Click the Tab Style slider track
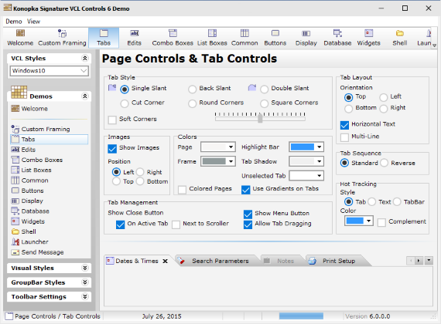The image size is (441, 324). tap(260, 119)
